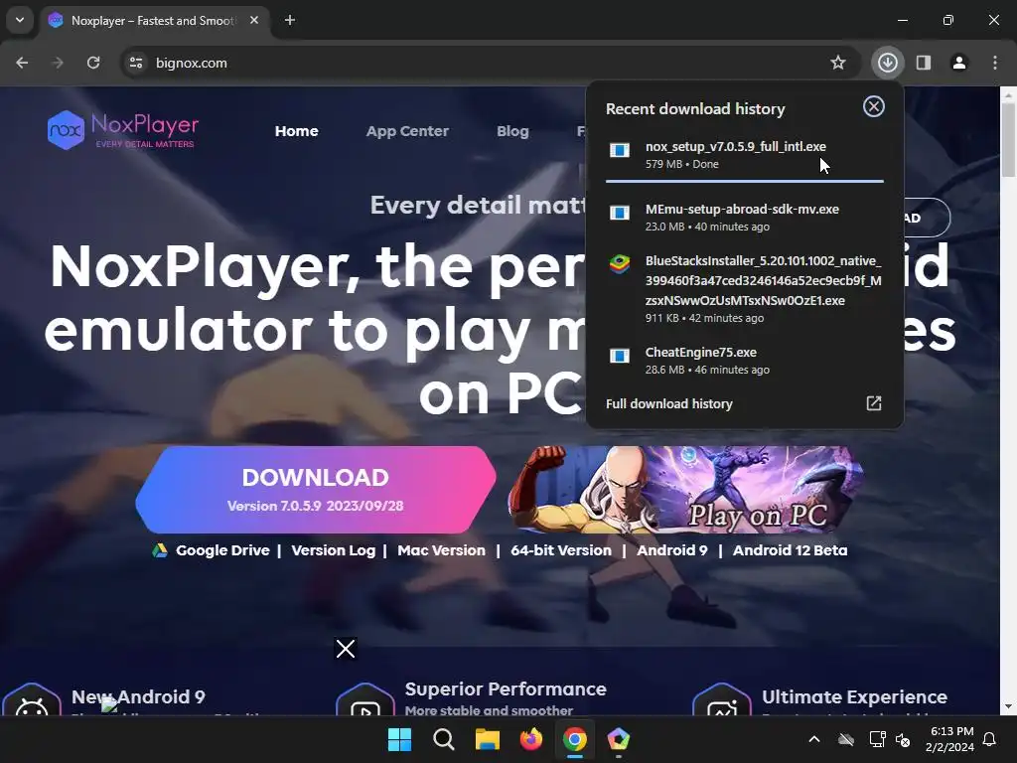The height and width of the screenshot is (763, 1017).
Task: Open the Blog menu item
Action: click(512, 131)
